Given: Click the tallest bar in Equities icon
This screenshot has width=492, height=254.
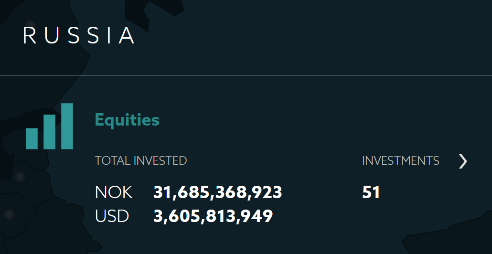Looking at the screenshot, I should pos(67,126).
